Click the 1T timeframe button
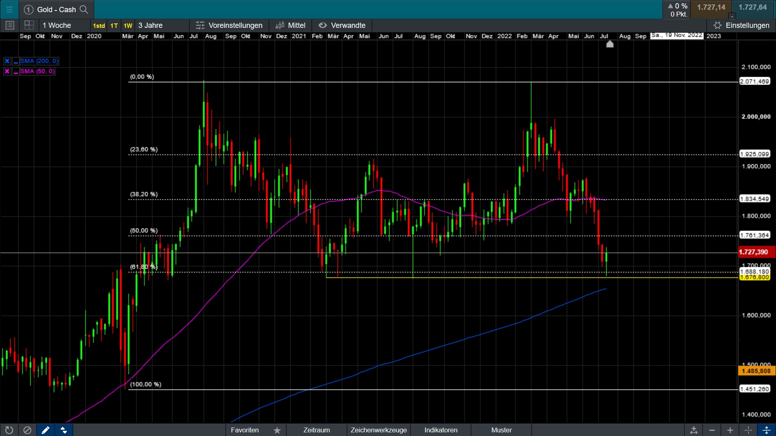Viewport: 776px width, 436px height. (x=114, y=26)
